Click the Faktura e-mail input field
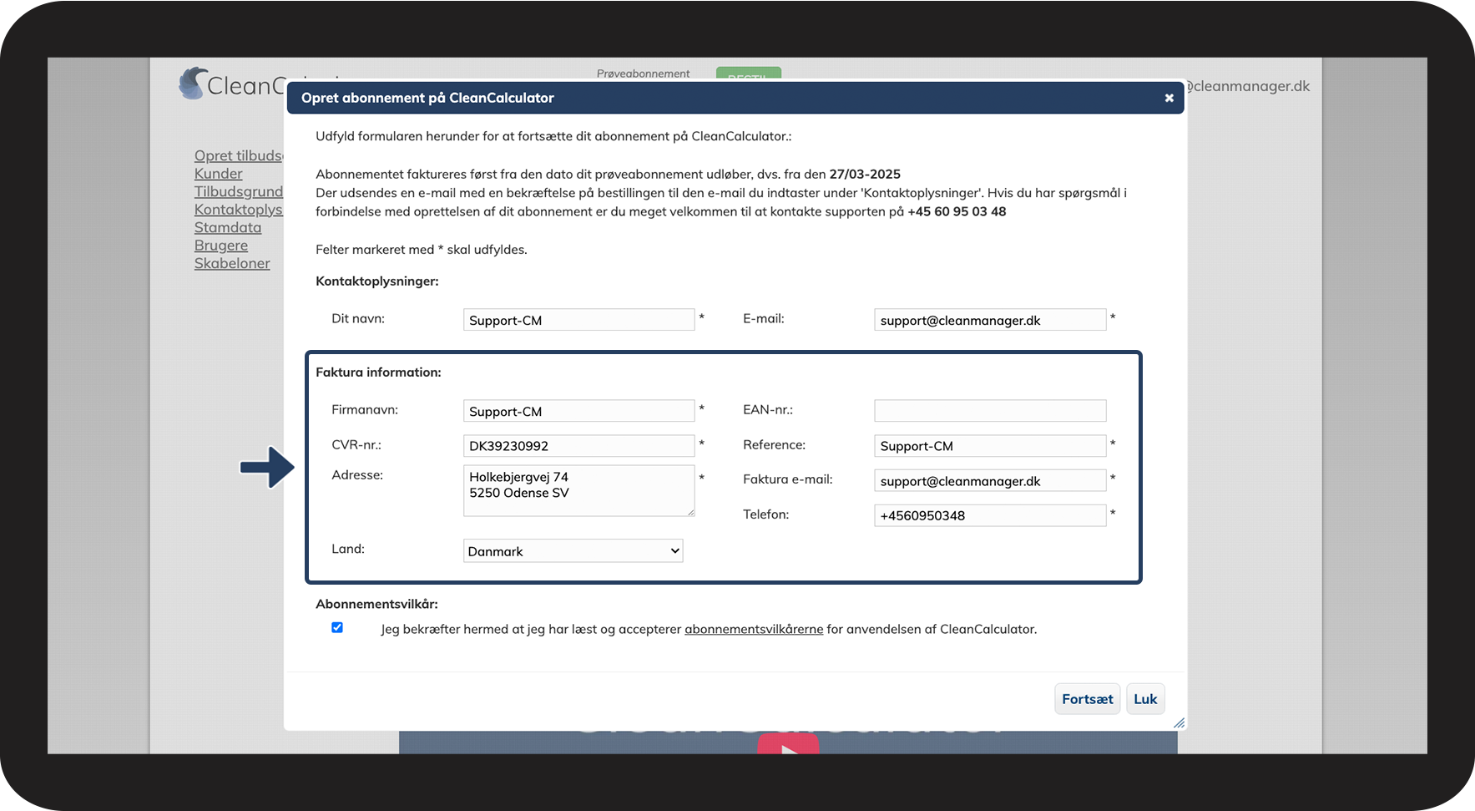 pos(990,480)
